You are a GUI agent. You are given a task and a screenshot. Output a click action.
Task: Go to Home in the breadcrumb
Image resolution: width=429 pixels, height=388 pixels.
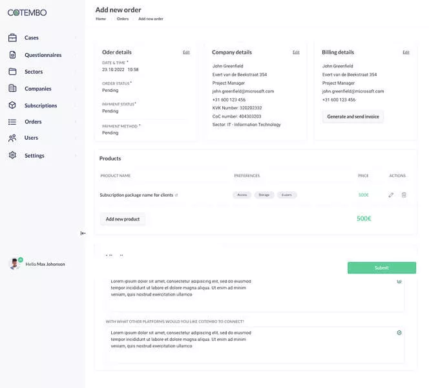(101, 19)
